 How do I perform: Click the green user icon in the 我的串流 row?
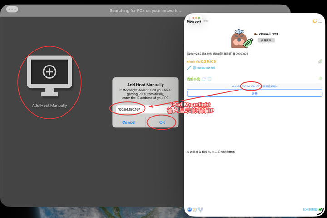320,79
